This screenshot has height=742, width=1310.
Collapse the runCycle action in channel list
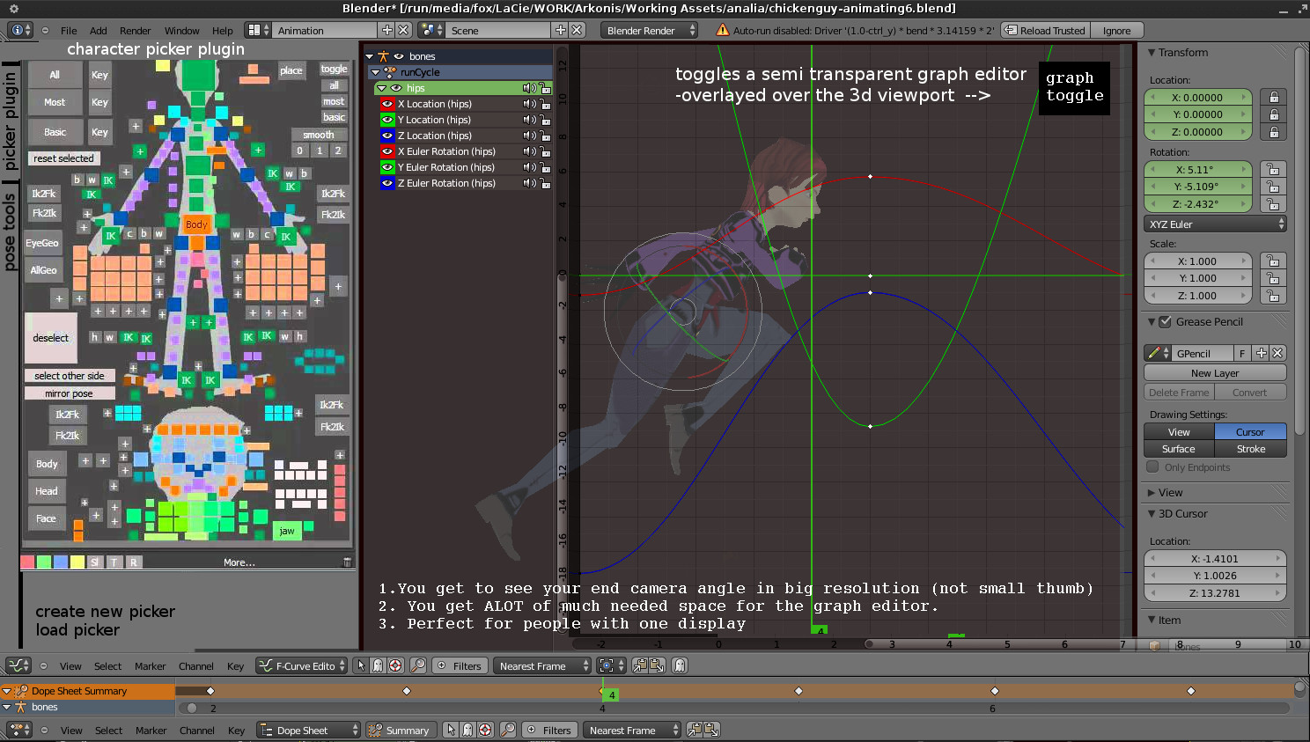[376, 72]
